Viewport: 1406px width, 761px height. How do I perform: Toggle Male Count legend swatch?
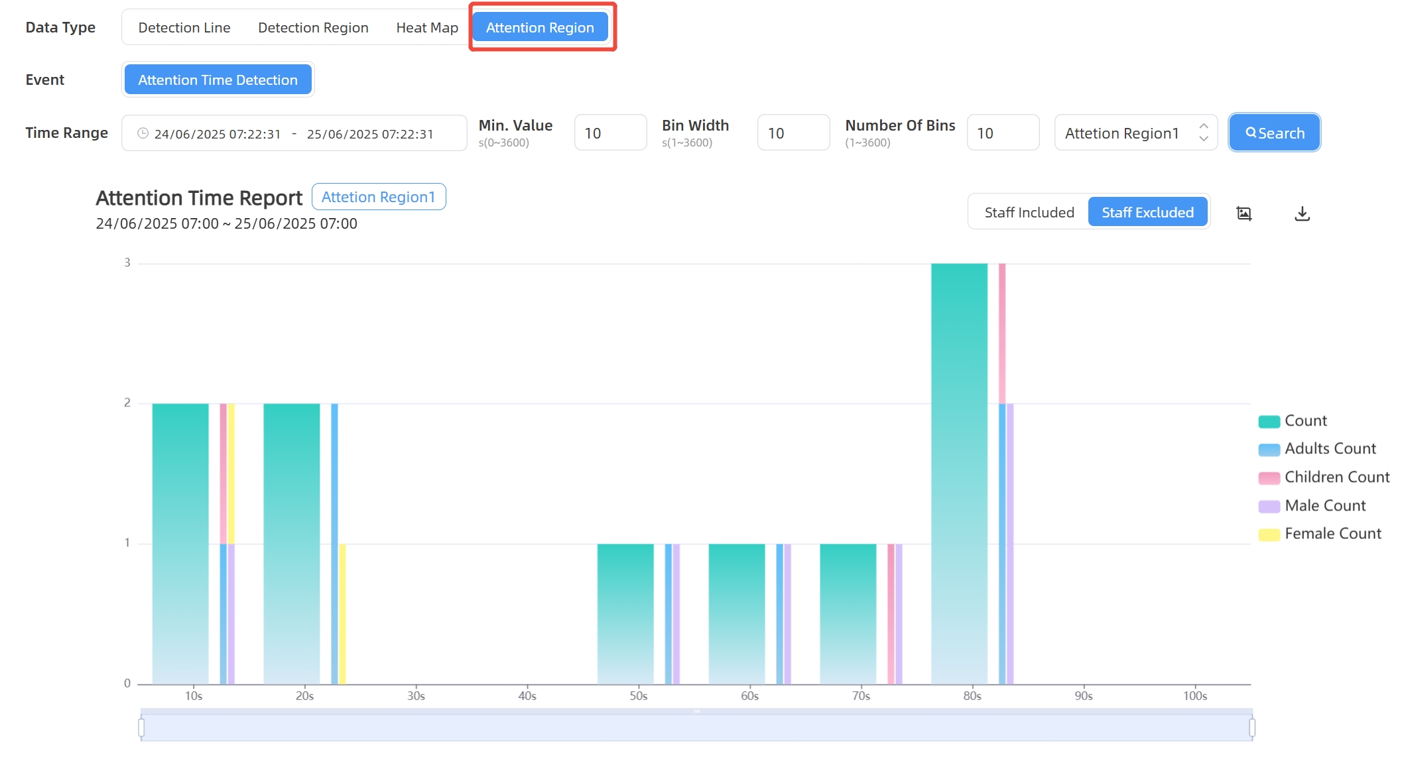point(1269,506)
